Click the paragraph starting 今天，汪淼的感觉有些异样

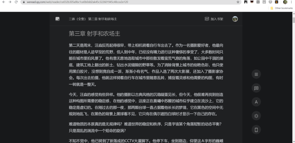coord(146,104)
